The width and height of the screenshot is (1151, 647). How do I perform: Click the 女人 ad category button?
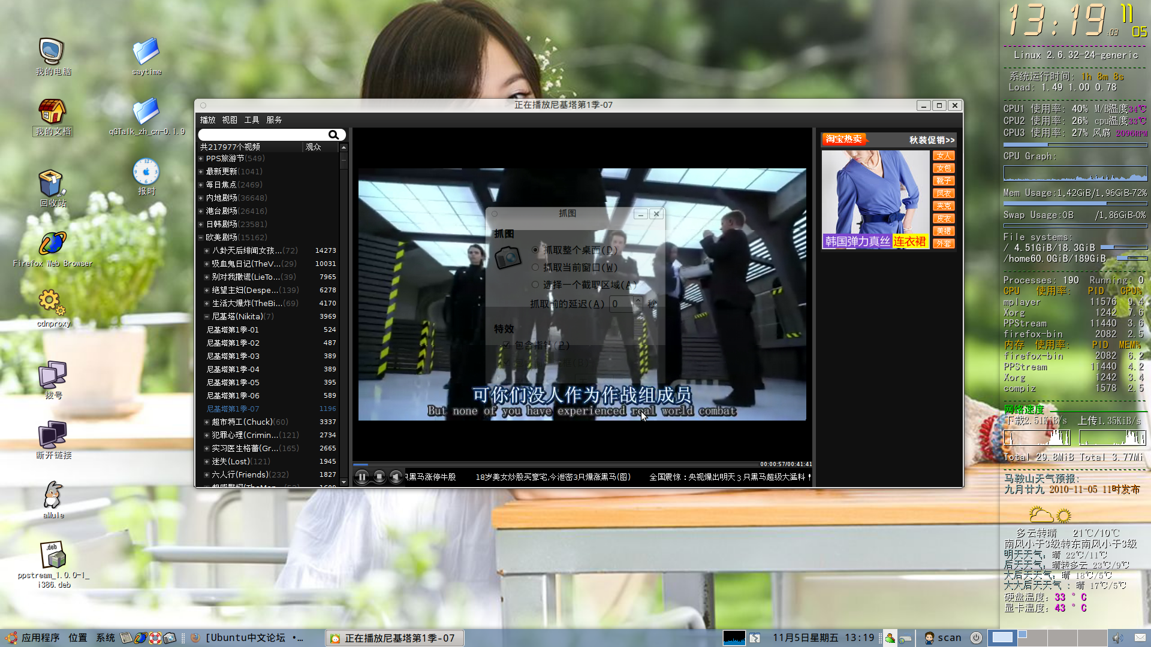[944, 156]
